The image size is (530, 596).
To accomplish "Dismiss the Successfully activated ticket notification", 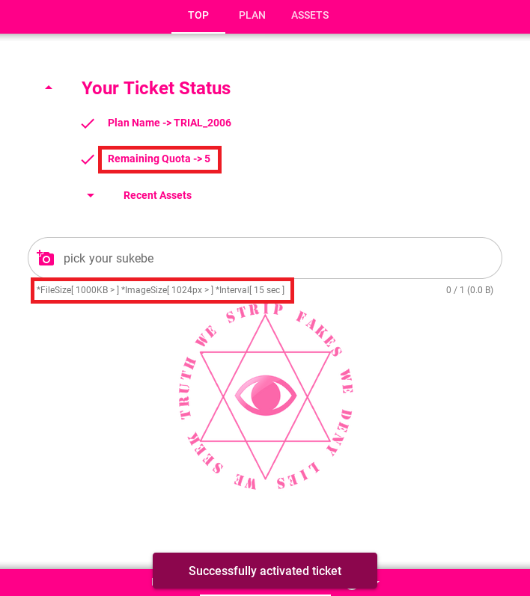I will 265,571.
